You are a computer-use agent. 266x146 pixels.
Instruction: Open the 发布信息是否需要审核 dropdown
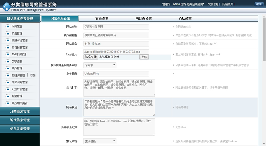100,65
